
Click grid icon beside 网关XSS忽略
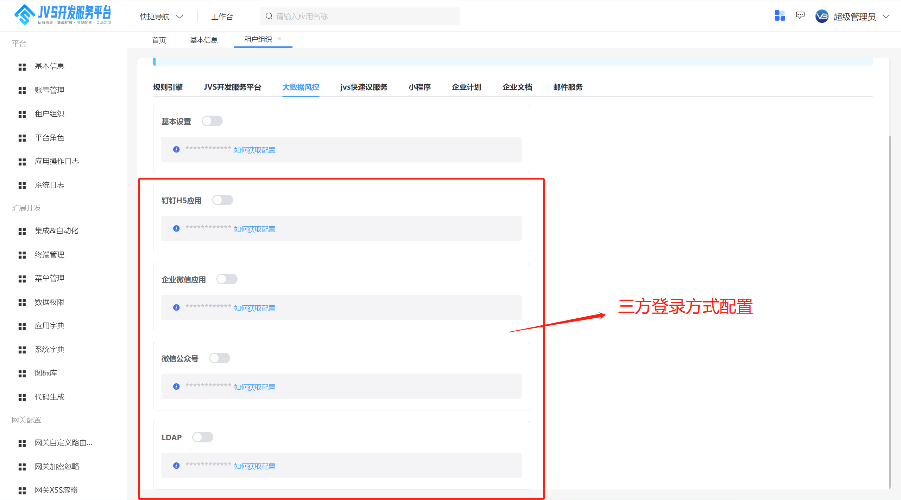(x=22, y=491)
